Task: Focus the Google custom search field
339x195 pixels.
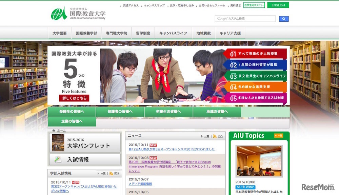Action: point(245,19)
